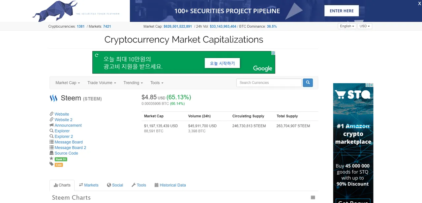Image resolution: width=422 pixels, height=203 pixels.
Task: Expand the Trade Volume dropdown
Action: tap(102, 83)
